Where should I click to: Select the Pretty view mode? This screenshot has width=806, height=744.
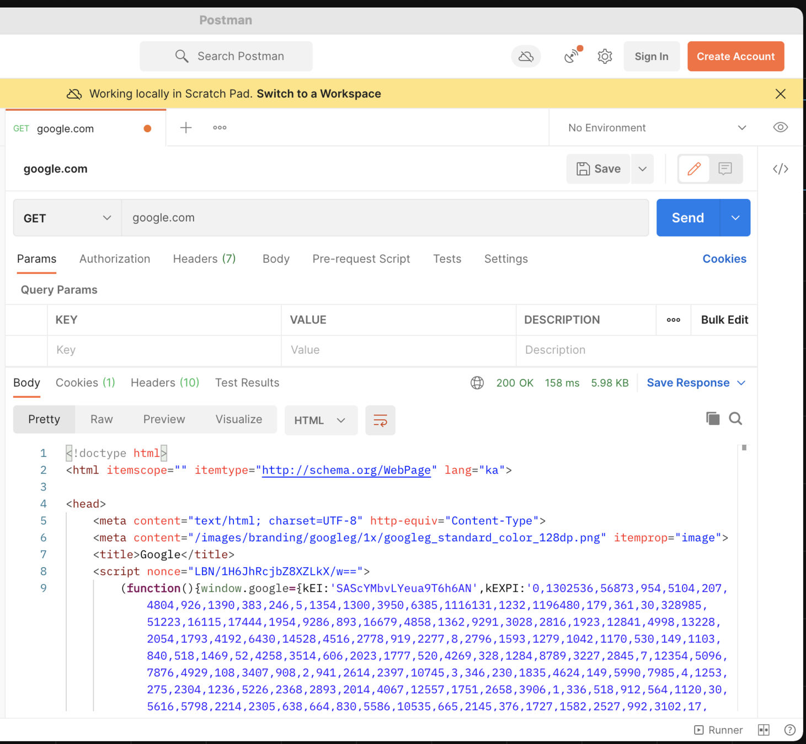coord(44,419)
